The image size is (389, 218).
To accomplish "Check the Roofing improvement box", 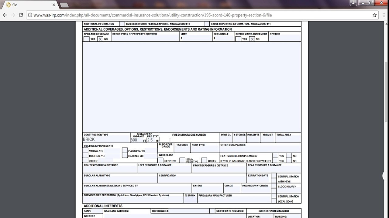I will (x=85, y=156).
